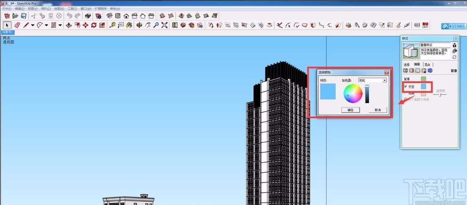467x205 pixels.
Task: Choose the Line pencil tool
Action: (26, 25)
